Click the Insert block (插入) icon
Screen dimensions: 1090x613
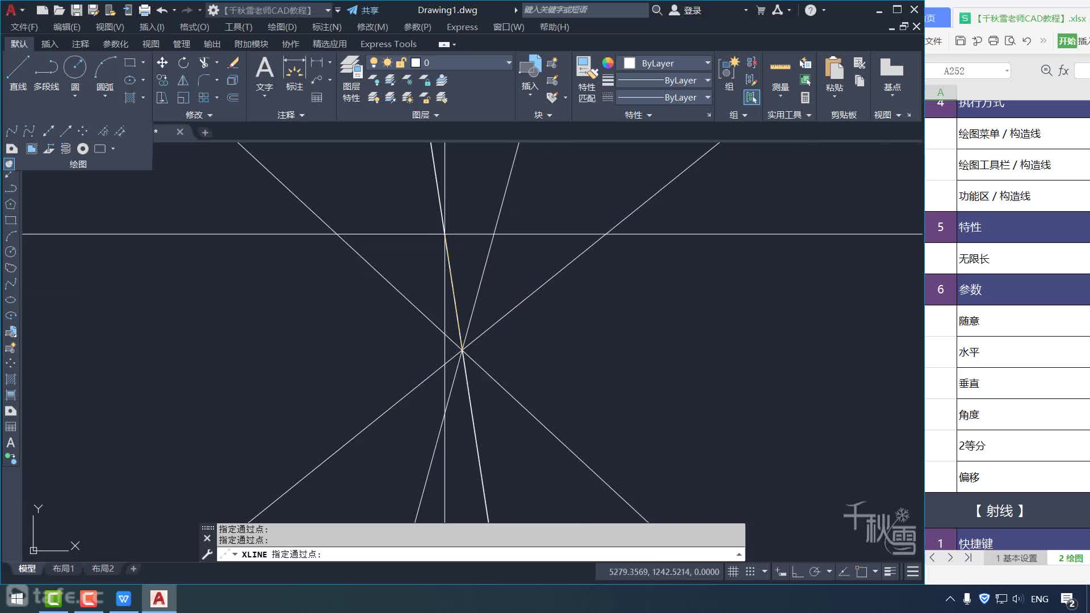pos(530,73)
